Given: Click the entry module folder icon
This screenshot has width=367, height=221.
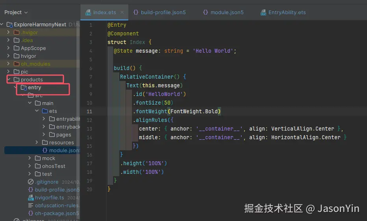Looking at the screenshot, I should pos(24,87).
